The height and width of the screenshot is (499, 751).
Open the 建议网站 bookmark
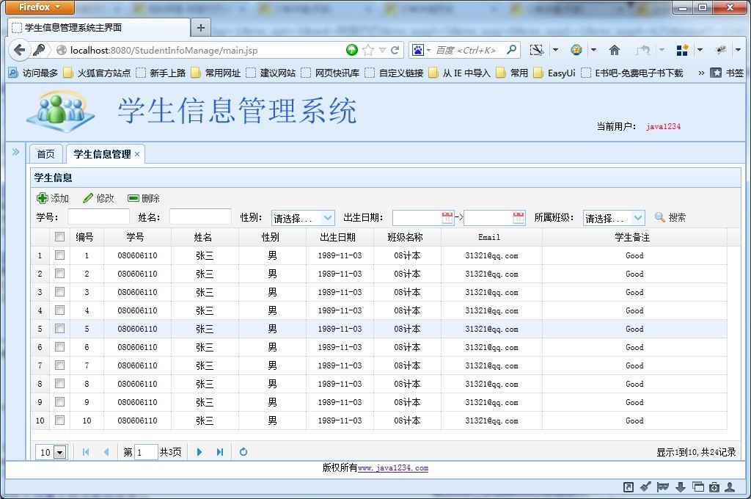point(271,73)
